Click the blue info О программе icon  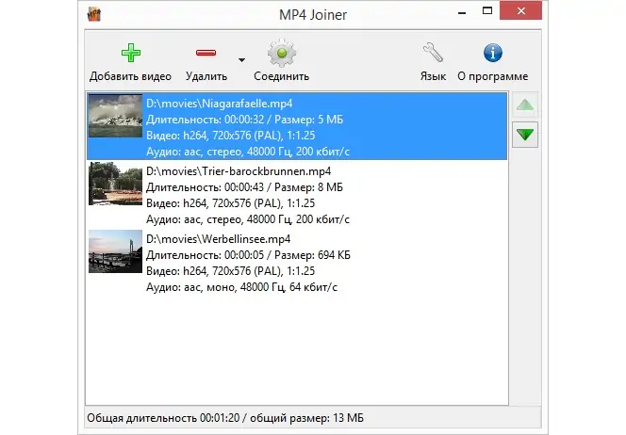pos(493,53)
